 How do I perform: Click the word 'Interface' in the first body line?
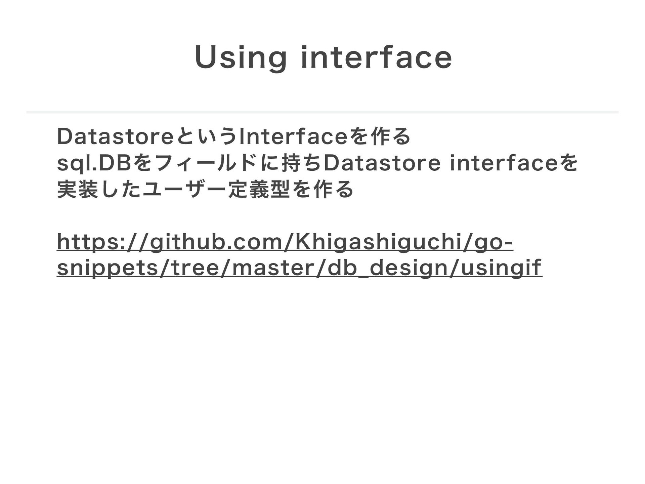[292, 137]
